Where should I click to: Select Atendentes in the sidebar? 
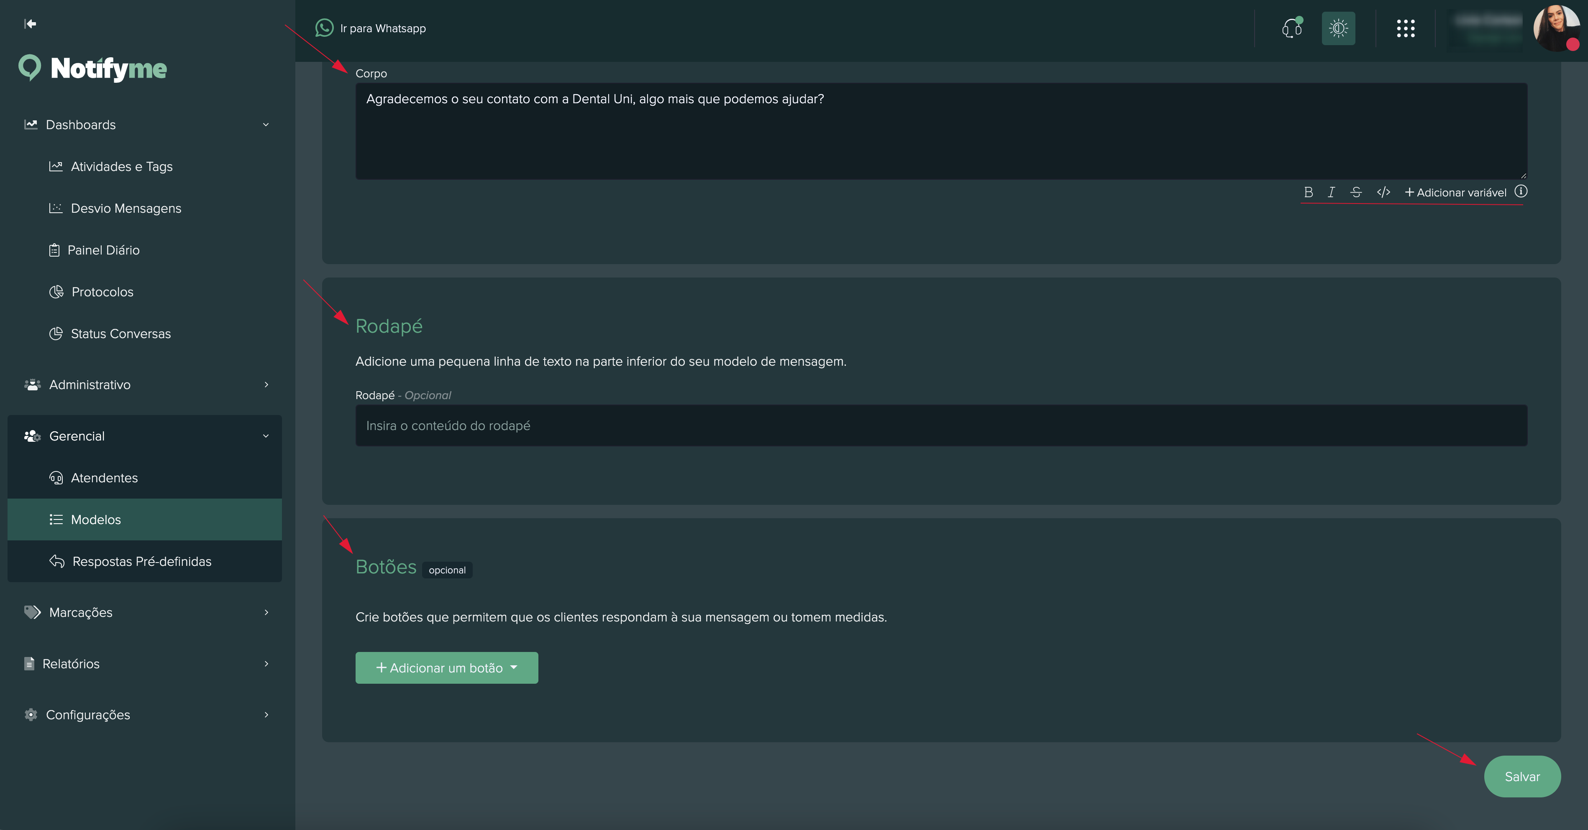tap(104, 478)
